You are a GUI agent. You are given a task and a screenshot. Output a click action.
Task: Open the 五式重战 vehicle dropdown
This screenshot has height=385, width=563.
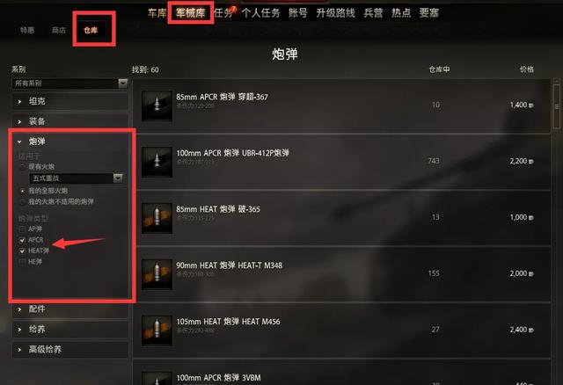[77, 178]
